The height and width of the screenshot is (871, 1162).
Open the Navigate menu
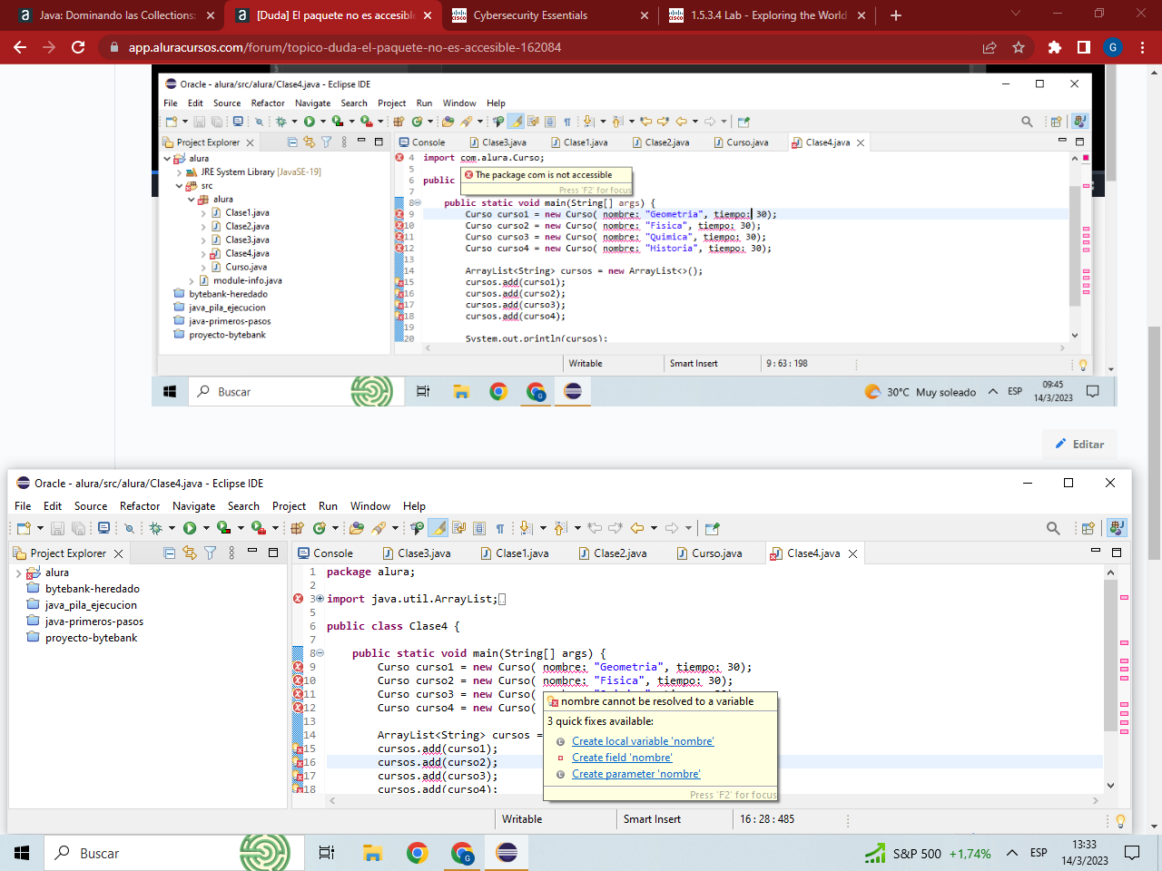point(194,506)
